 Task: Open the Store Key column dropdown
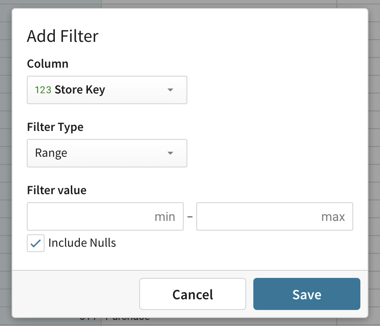[x=107, y=90]
